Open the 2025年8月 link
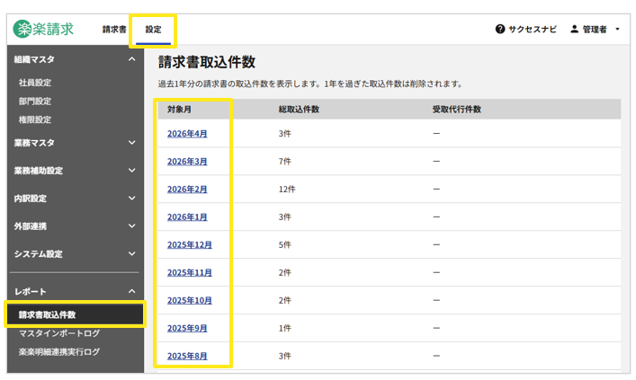636x380 pixels. [x=187, y=356]
